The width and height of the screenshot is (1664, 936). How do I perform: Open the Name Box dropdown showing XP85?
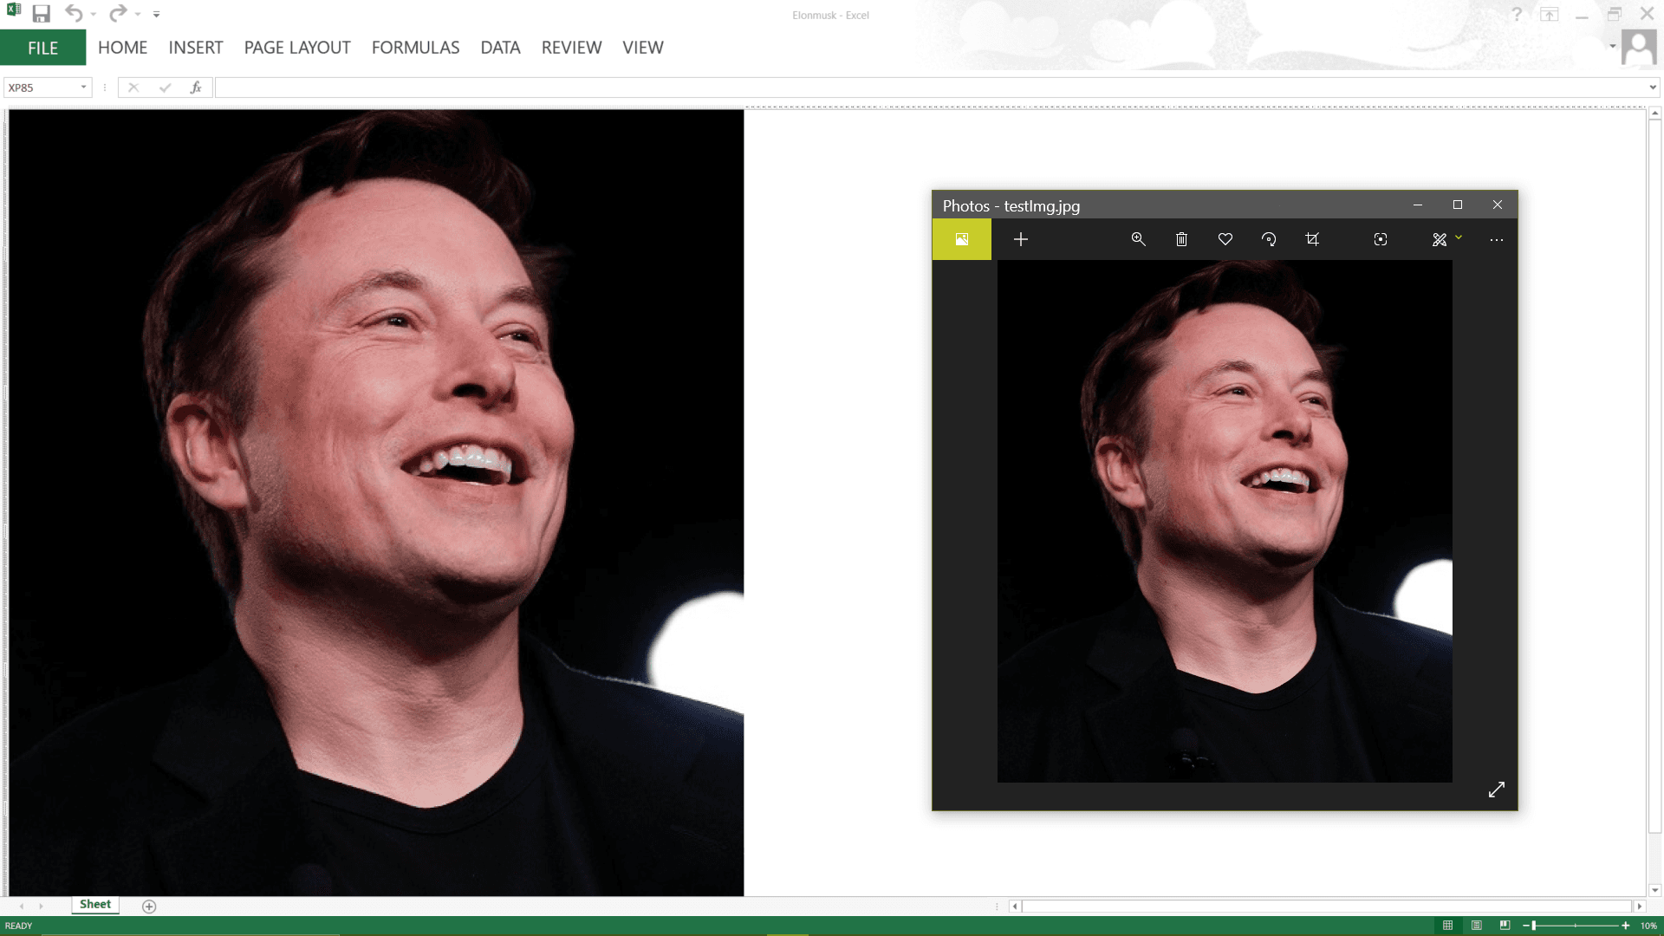click(x=83, y=87)
